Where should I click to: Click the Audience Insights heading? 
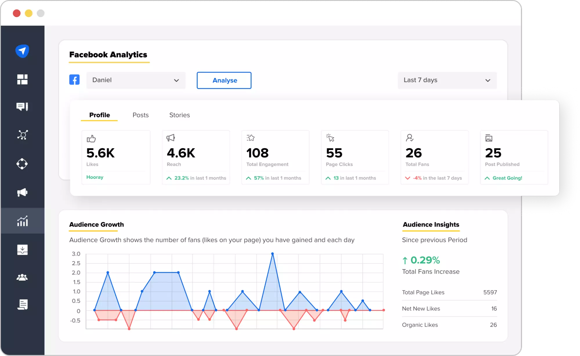tap(431, 225)
